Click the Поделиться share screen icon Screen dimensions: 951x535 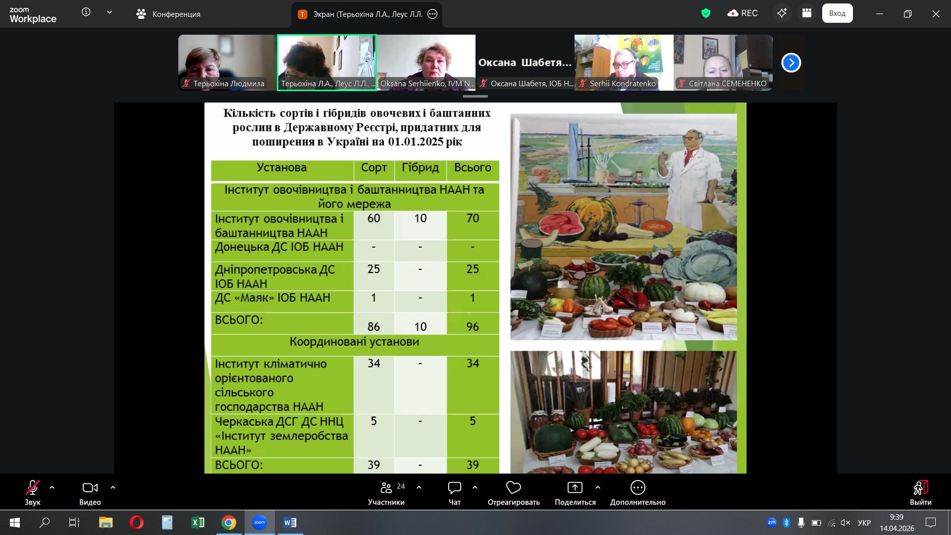[575, 488]
